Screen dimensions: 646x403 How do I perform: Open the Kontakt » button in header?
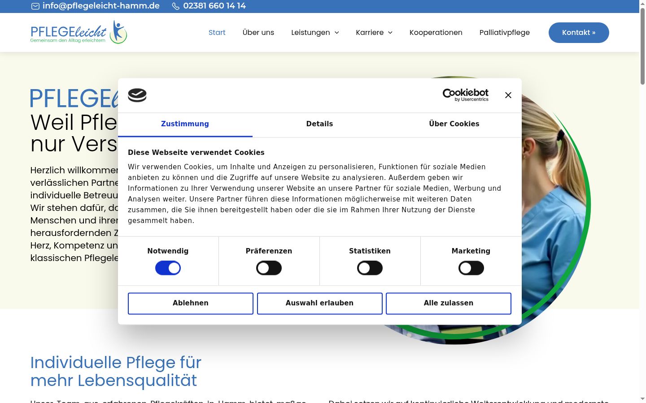[x=579, y=33]
